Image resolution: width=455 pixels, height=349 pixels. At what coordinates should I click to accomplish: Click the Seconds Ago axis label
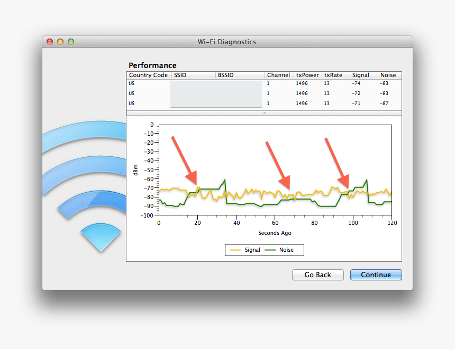point(275,233)
